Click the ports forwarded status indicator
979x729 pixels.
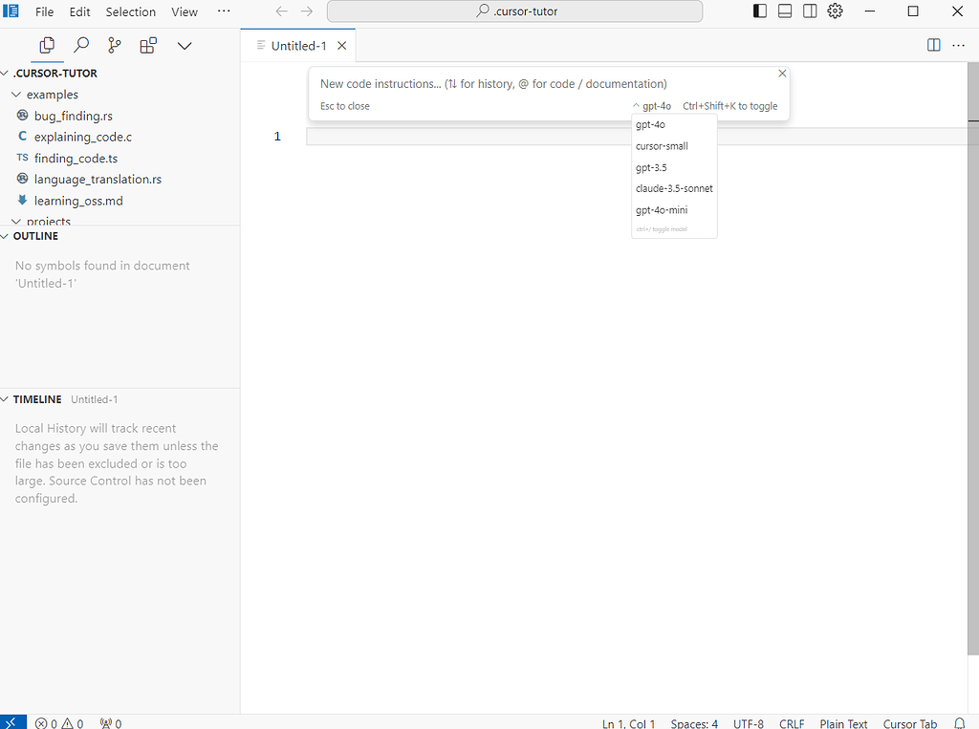point(111,723)
